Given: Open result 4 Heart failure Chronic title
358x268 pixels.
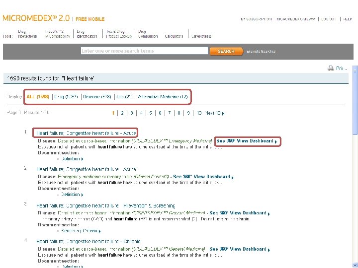Looking at the screenshot, I should point(89,241).
